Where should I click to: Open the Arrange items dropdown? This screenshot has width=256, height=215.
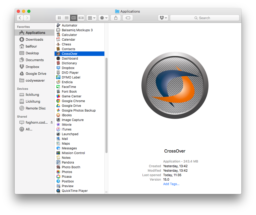tap(92, 18)
